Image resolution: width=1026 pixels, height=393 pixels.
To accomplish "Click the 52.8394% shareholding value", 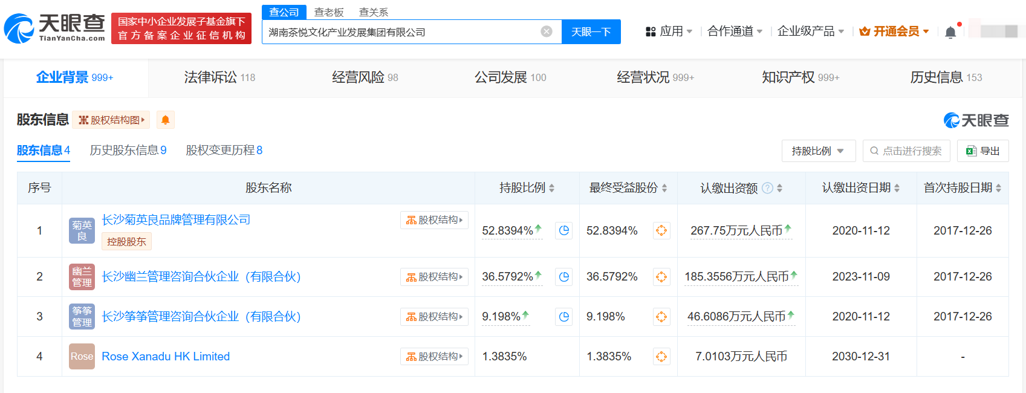I will point(507,231).
